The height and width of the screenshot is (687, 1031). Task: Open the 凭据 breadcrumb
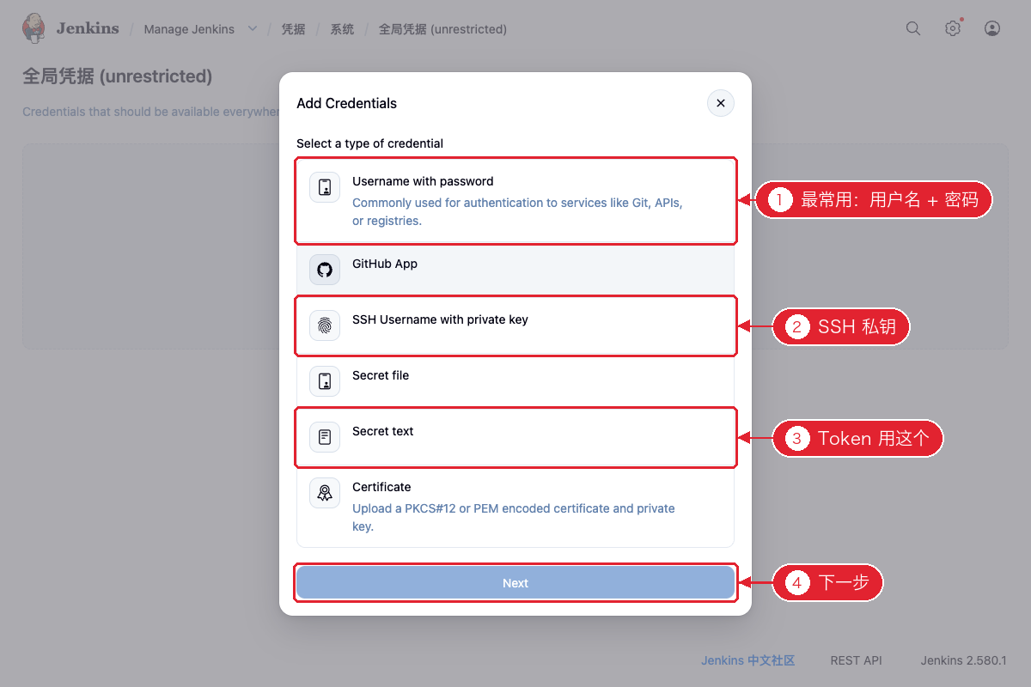[x=293, y=29]
